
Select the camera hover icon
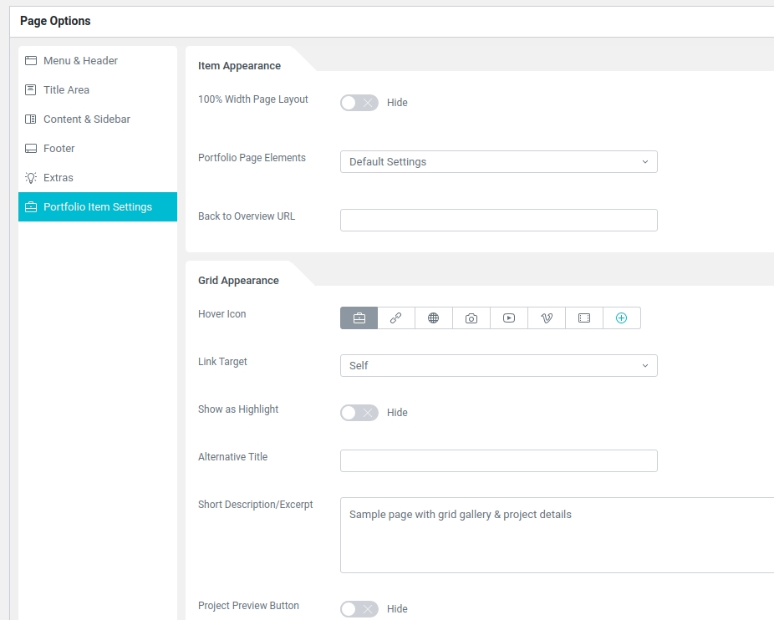[471, 318]
